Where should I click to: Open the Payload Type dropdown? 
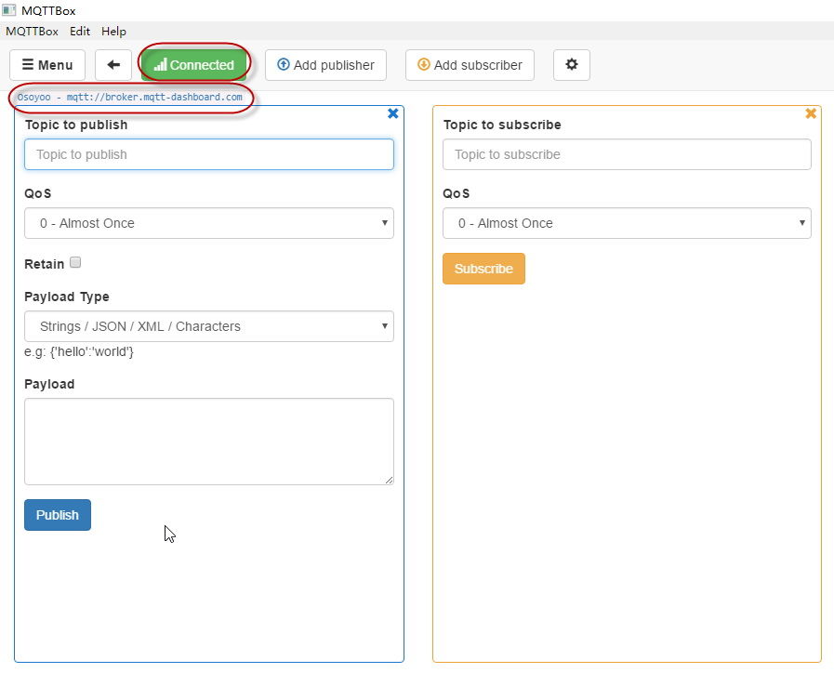(x=209, y=326)
